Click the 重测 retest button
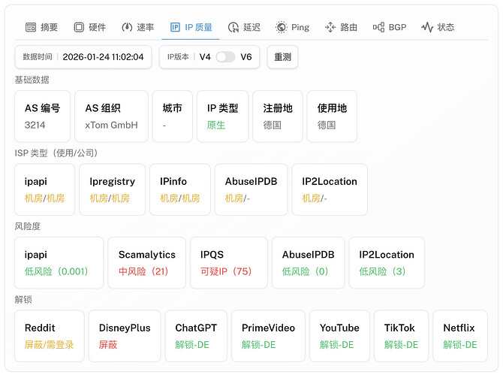The width and height of the screenshot is (503, 375). 282,57
